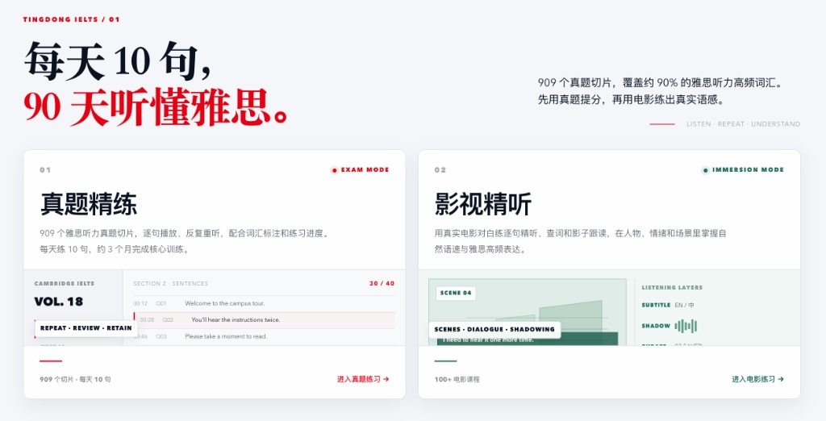Click the SHADOW waveform icon
826x421 pixels.
686,326
